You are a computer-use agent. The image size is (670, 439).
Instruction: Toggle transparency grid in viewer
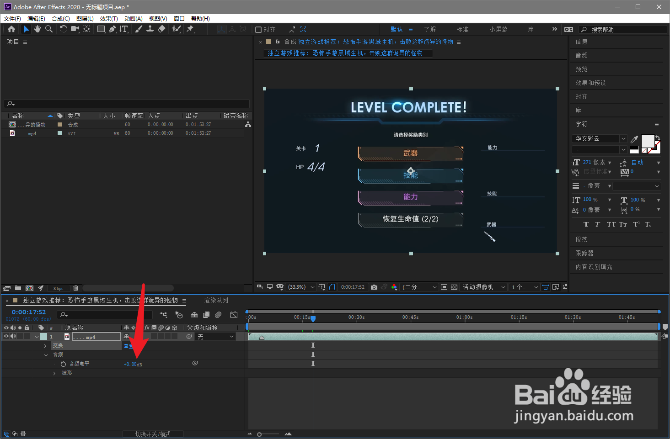pos(454,287)
